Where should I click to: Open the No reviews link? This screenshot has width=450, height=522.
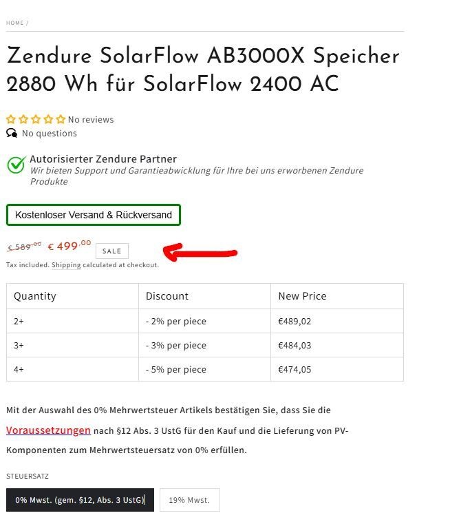pos(91,120)
